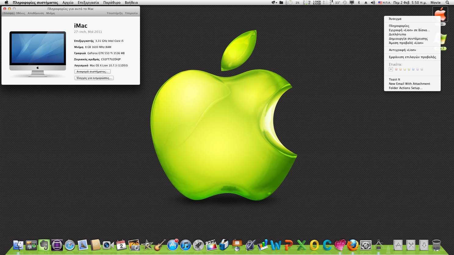Switch to the Μνήμη tab
Screen dimensions: 454x255
click(x=51, y=13)
